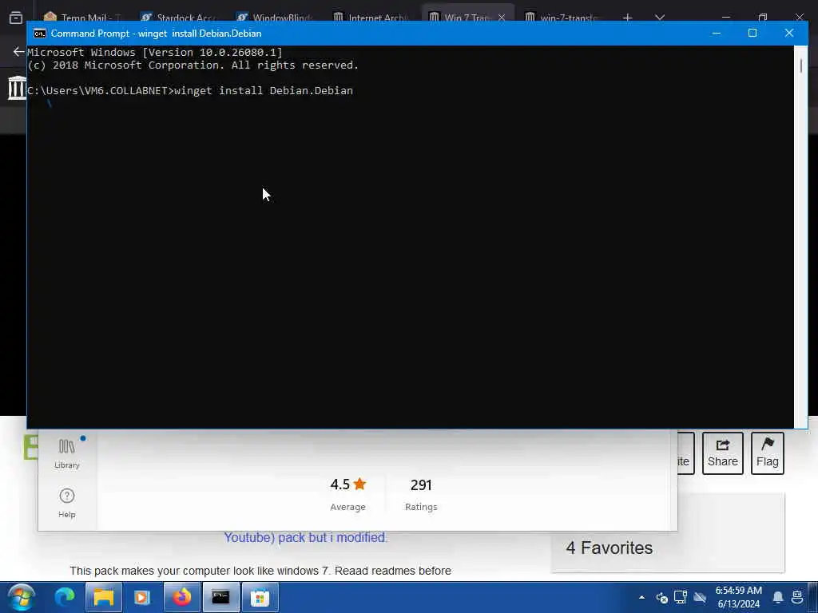The image size is (818, 613).
Task: Open File Explorer from the taskbar
Action: pos(103,597)
